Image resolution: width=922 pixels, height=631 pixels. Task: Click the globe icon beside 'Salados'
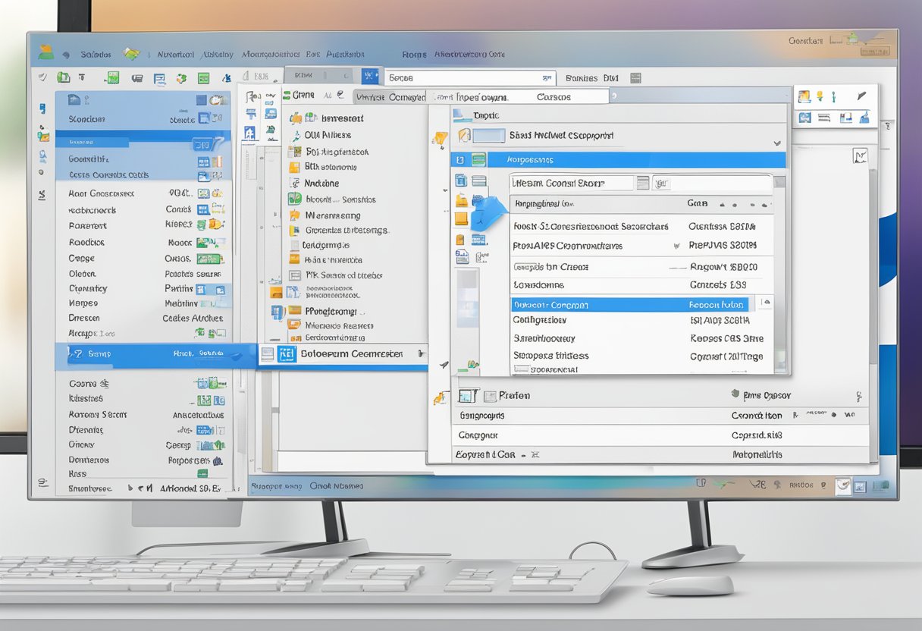point(65,53)
